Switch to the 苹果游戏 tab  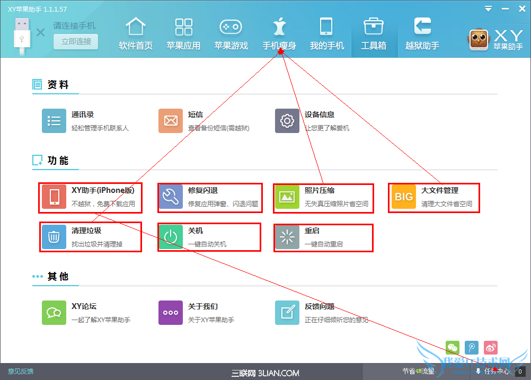point(231,34)
